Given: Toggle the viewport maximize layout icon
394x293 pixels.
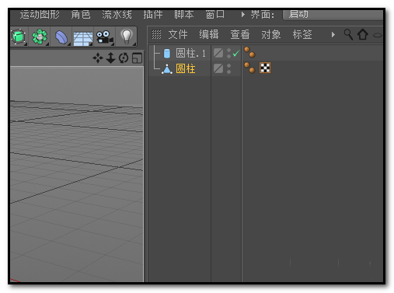Looking at the screenshot, I should [137, 58].
